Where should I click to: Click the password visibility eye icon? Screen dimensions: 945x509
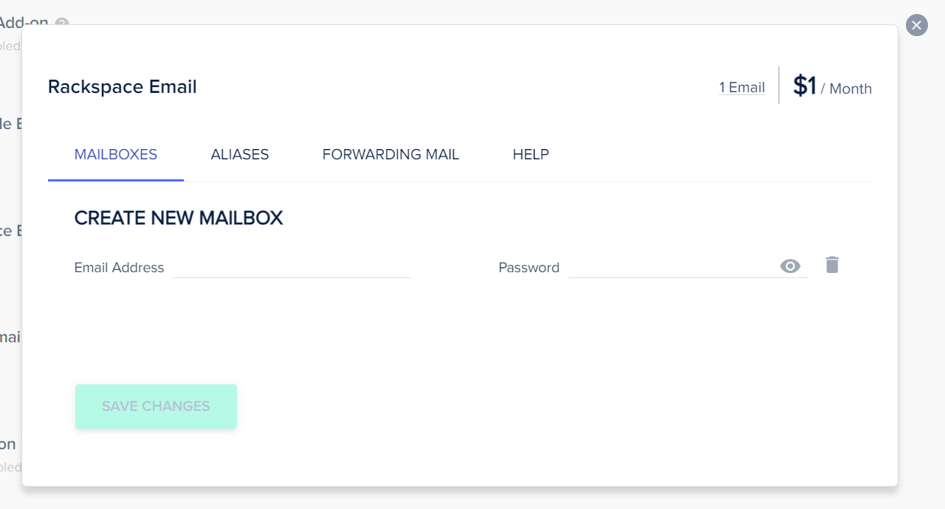tap(790, 266)
